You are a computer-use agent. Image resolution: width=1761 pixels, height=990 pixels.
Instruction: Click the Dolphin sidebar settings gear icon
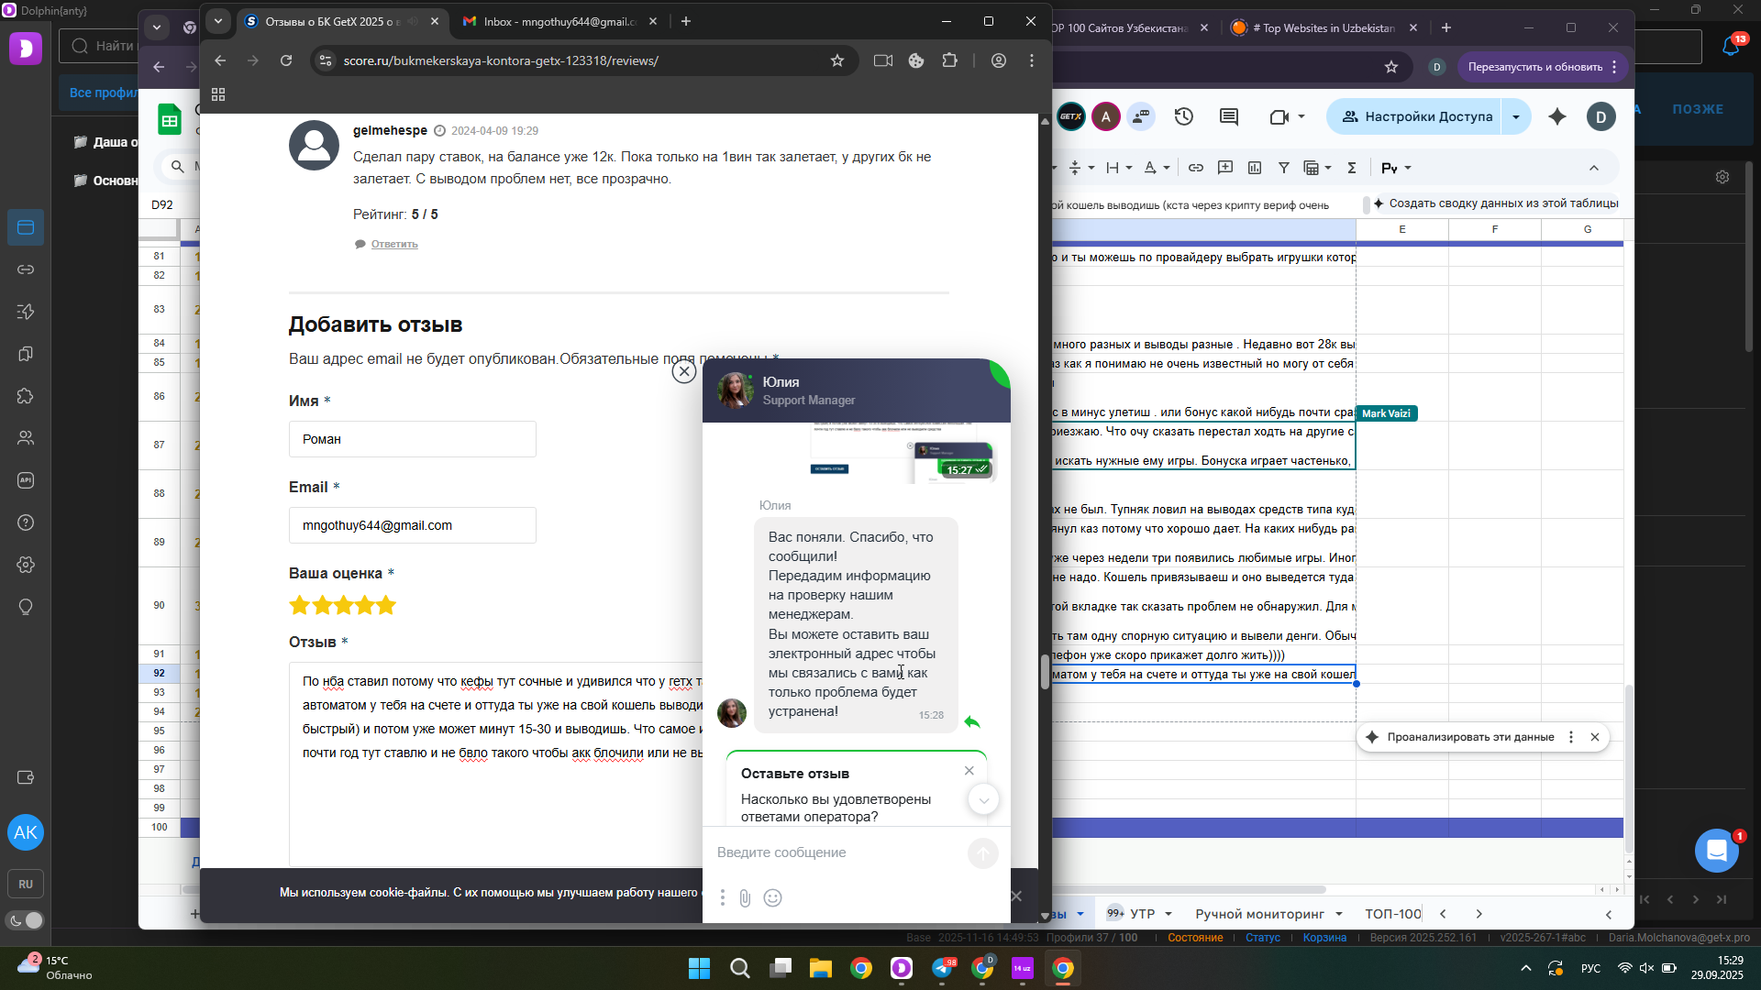(x=26, y=565)
